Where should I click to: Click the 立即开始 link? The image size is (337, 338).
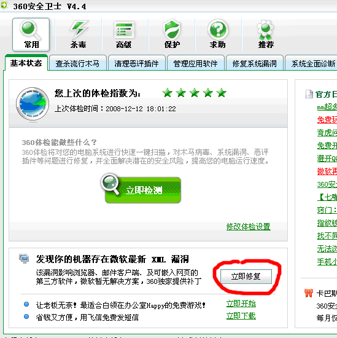pyautogui.click(x=241, y=304)
